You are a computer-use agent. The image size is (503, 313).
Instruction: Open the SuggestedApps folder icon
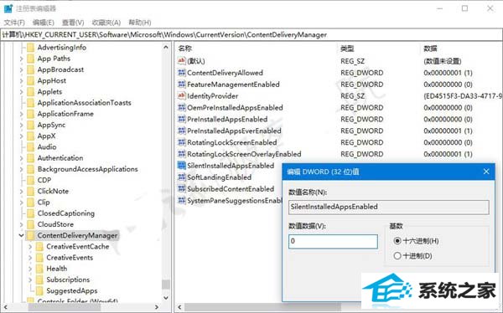(x=39, y=290)
